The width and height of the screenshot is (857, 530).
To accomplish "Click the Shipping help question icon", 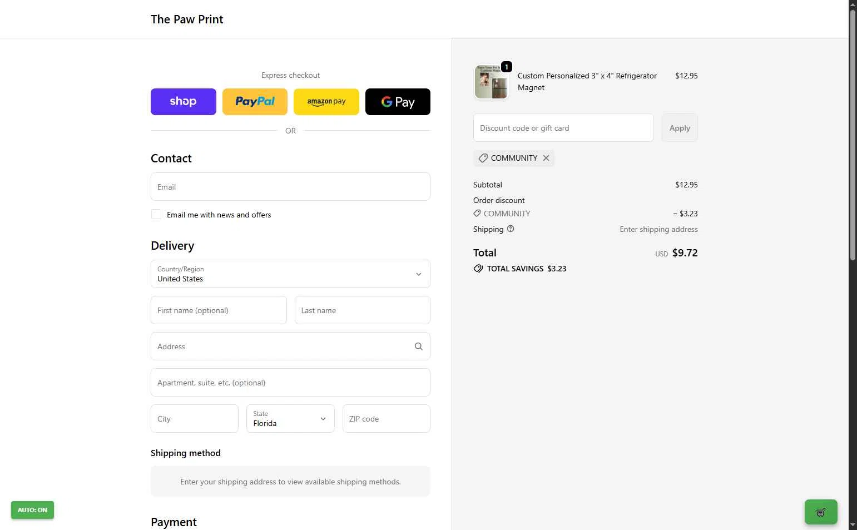I will pyautogui.click(x=511, y=229).
